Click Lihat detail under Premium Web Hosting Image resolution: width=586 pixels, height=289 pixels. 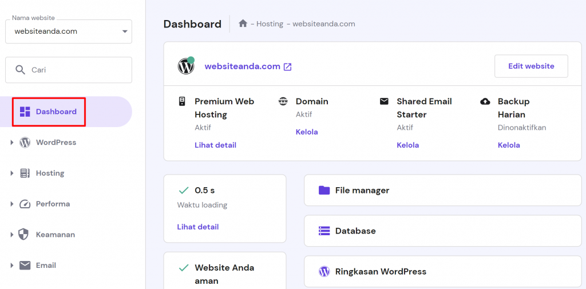[215, 145]
